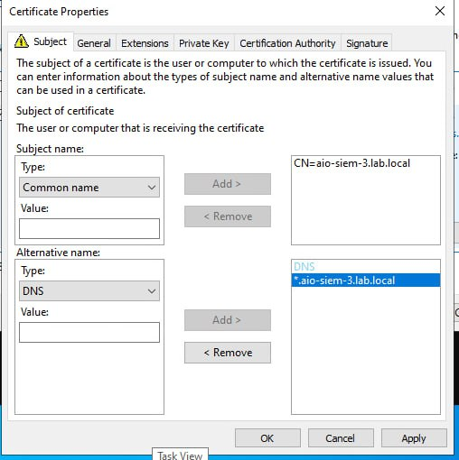Screen dimensions: 459x460
Task: Open the Extensions tab
Action: pos(145,43)
